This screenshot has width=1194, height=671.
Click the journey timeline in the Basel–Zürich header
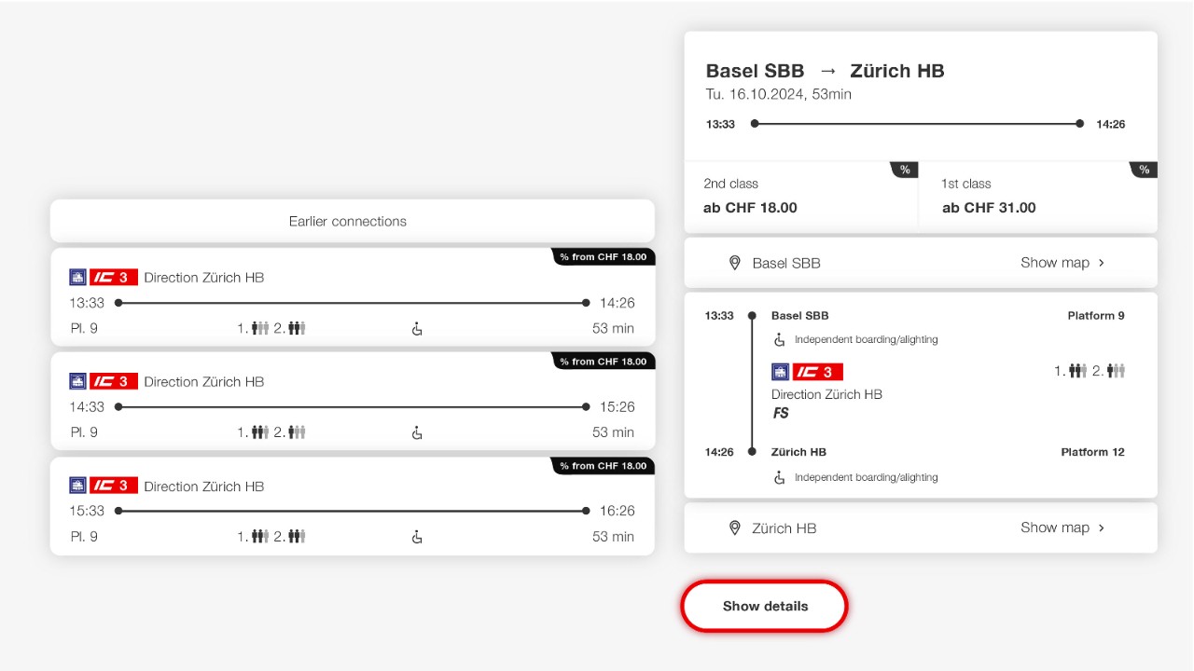click(916, 124)
